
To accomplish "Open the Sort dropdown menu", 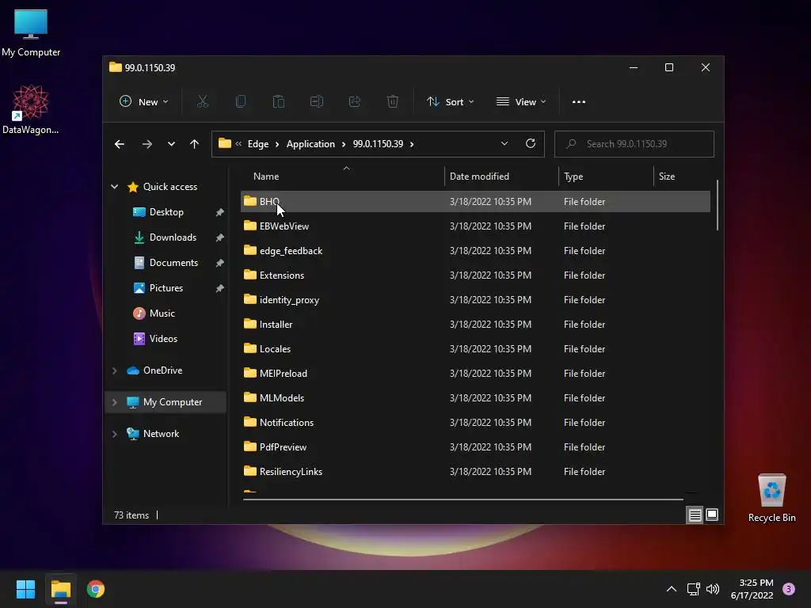I will 451,102.
